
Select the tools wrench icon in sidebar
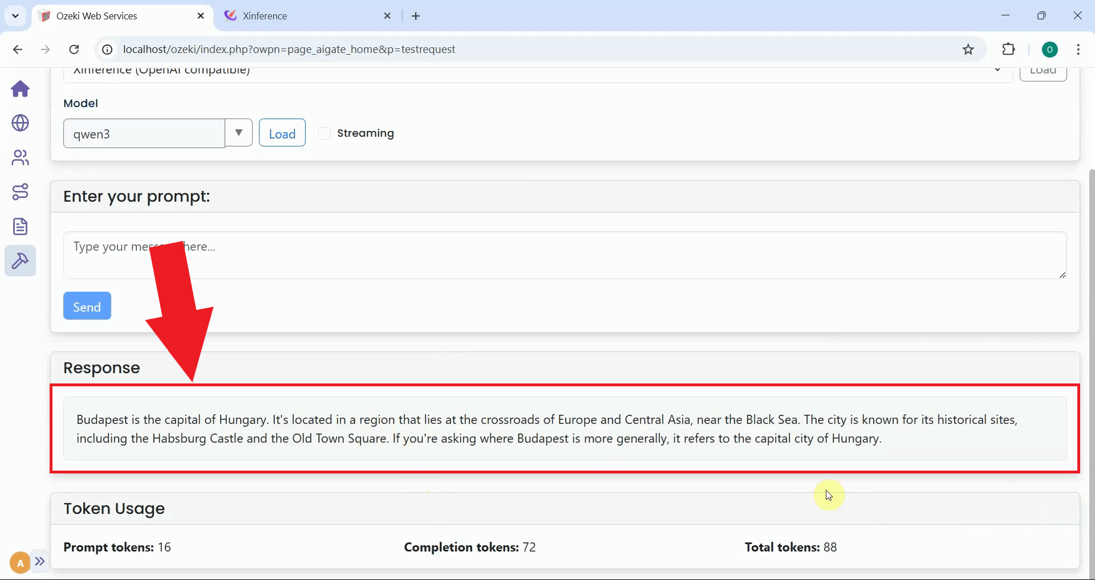[20, 261]
